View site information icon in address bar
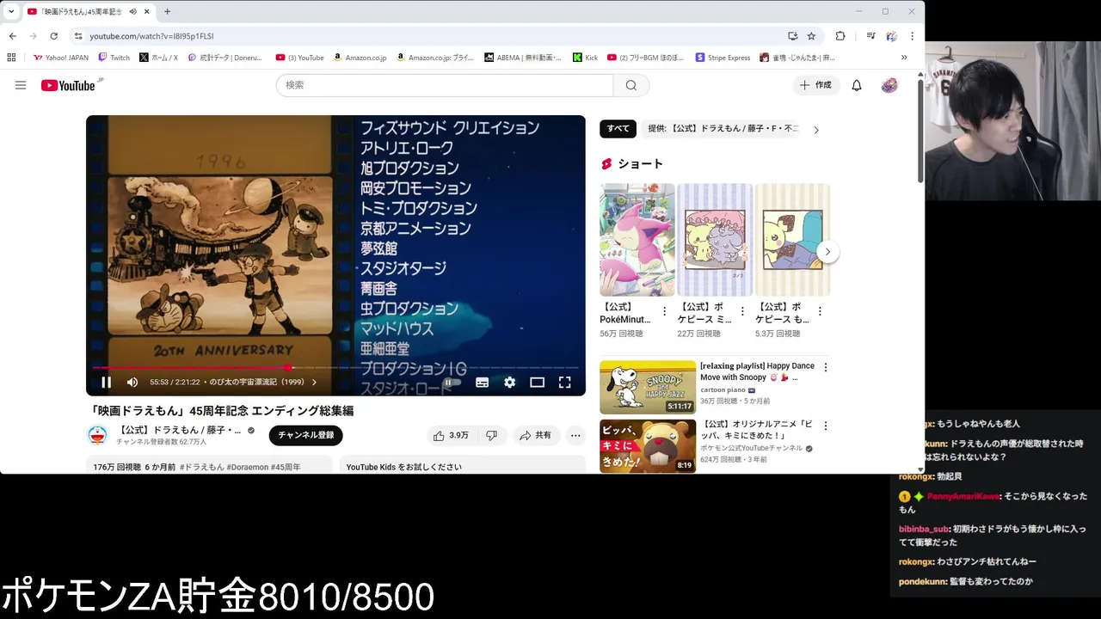1101x619 pixels. (78, 36)
